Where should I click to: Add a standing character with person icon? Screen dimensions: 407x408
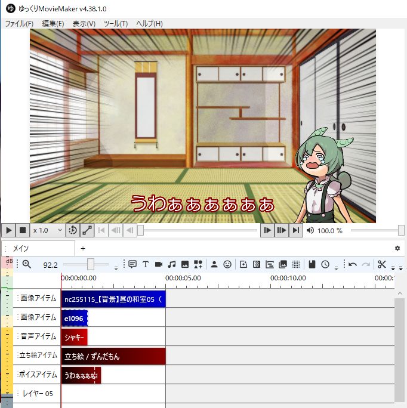[x=214, y=264]
